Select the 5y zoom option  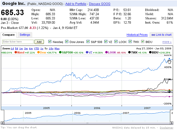(46, 48)
